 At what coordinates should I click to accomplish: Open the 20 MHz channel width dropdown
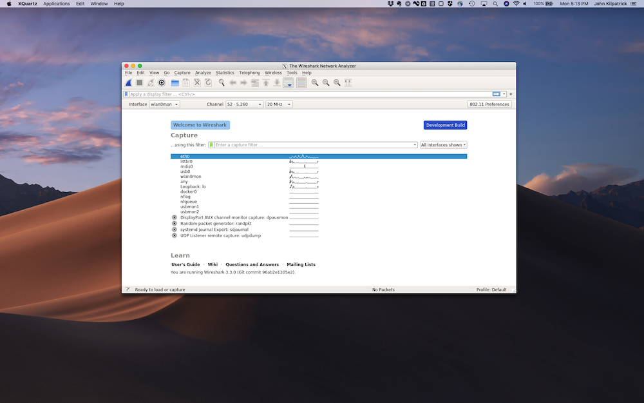click(x=279, y=104)
